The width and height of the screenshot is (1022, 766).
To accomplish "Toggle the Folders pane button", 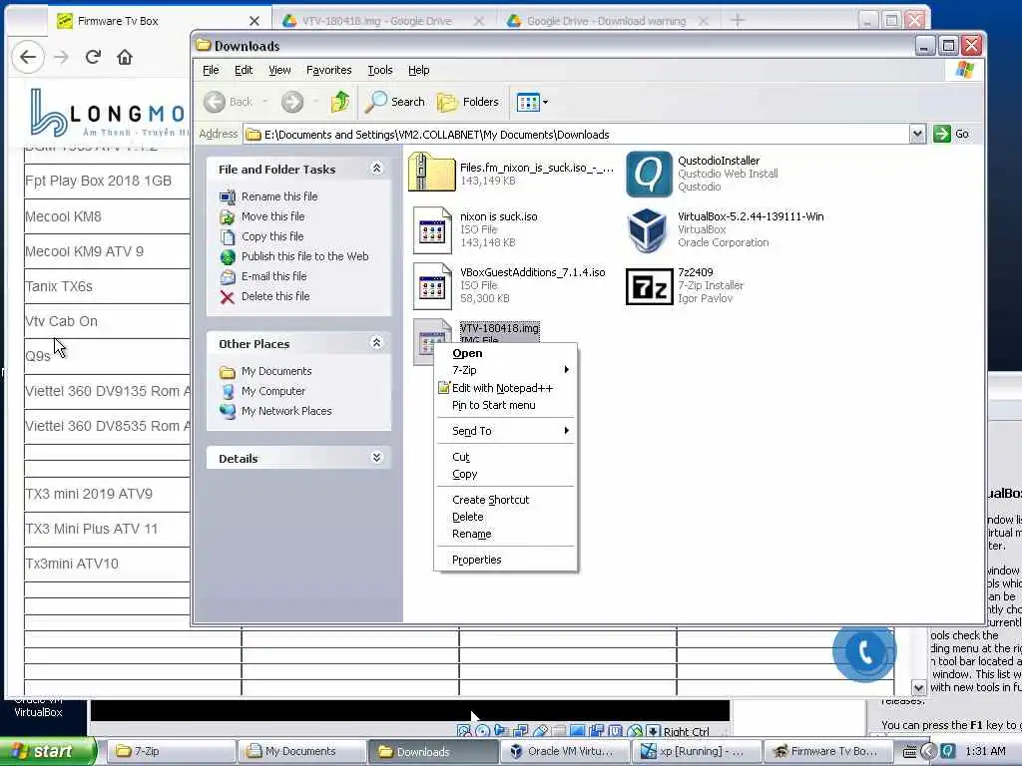I will 468,102.
